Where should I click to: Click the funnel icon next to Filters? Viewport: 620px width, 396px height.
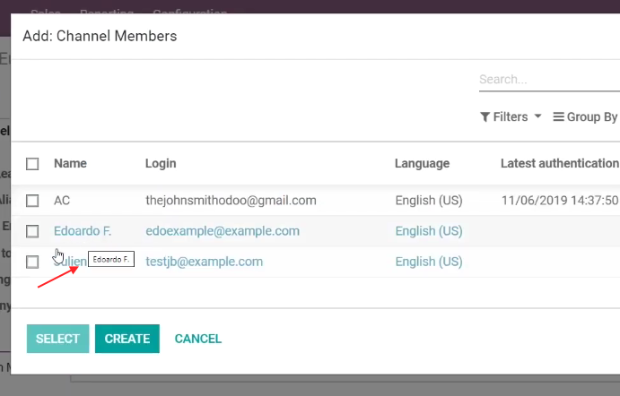485,117
